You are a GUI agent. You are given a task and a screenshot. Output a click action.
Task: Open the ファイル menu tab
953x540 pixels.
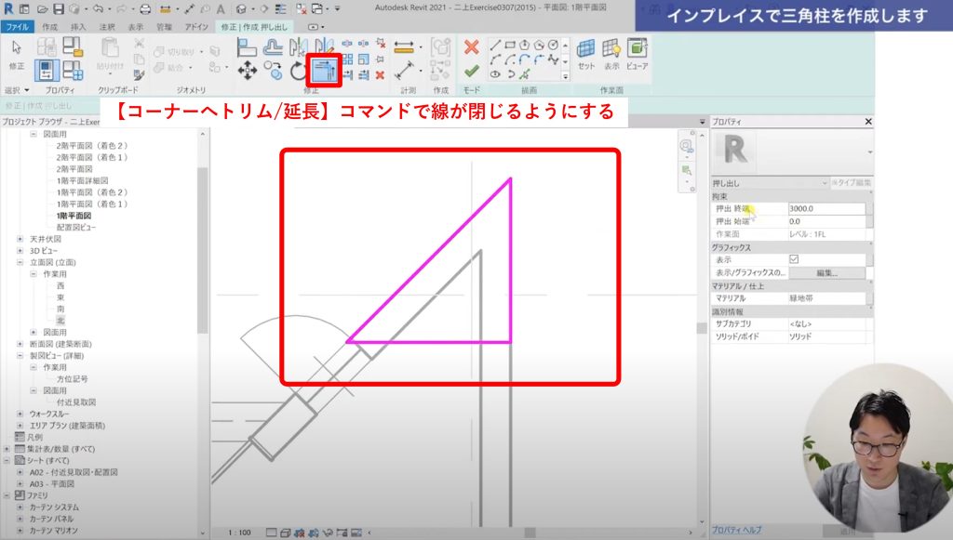(18, 27)
